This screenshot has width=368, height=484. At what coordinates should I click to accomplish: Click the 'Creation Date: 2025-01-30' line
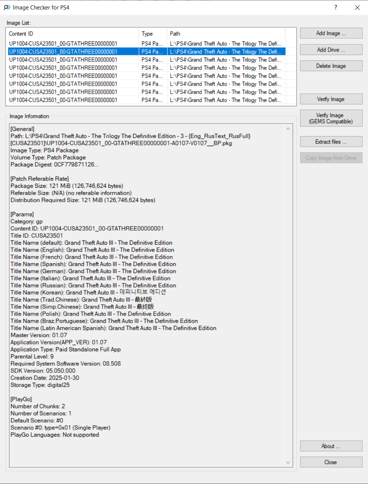pos(45,378)
